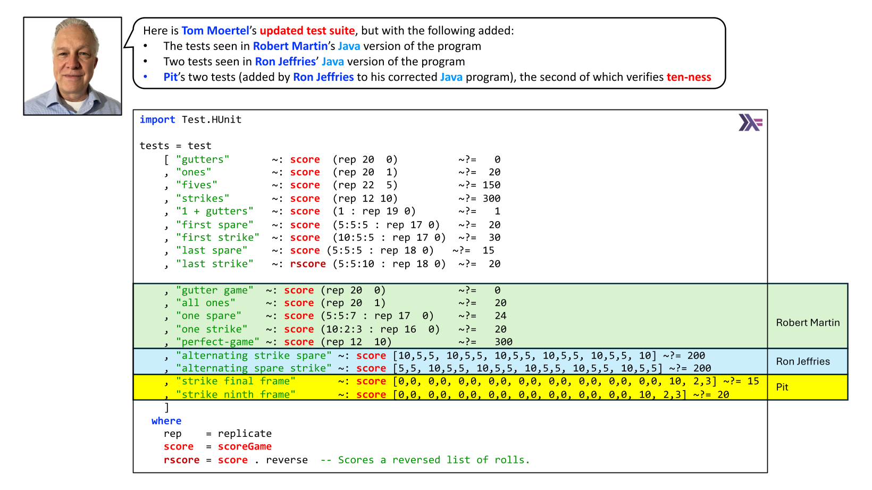Click the test name "first spare"
Viewport: 872px width, 490px height.
click(x=215, y=225)
